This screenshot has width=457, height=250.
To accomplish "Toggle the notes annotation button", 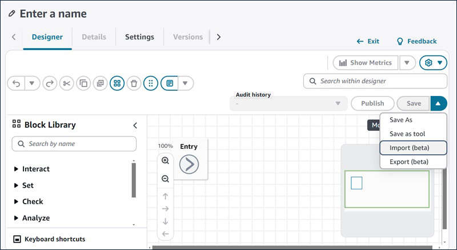I will click(x=170, y=83).
